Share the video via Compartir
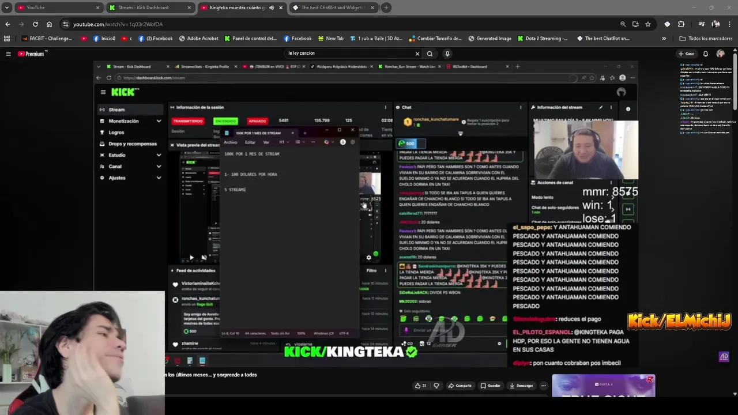This screenshot has height=415, width=738. (460, 386)
